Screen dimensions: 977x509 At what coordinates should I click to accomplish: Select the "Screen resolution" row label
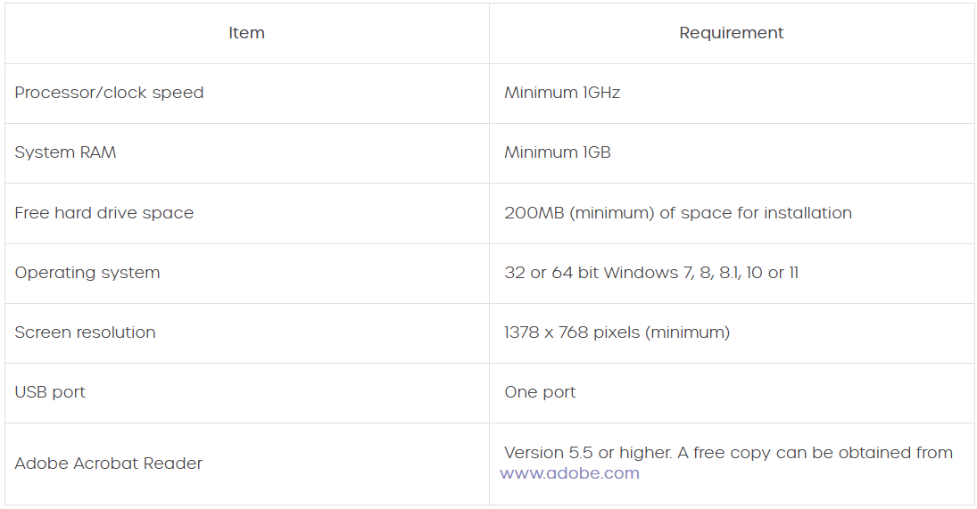(x=85, y=332)
